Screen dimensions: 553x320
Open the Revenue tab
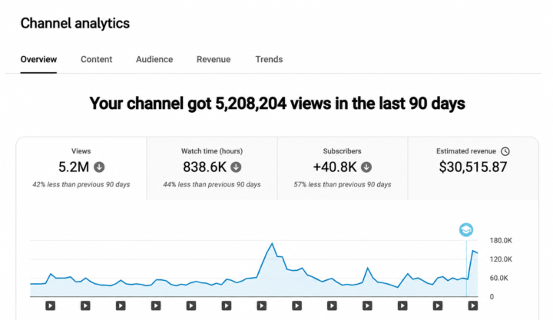tap(214, 59)
